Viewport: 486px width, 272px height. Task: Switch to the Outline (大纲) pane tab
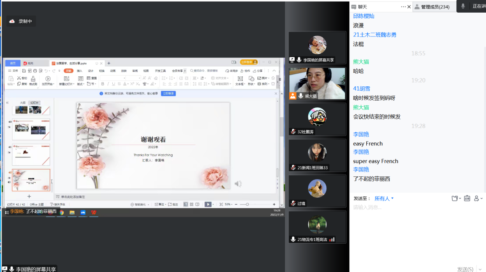coord(23,103)
